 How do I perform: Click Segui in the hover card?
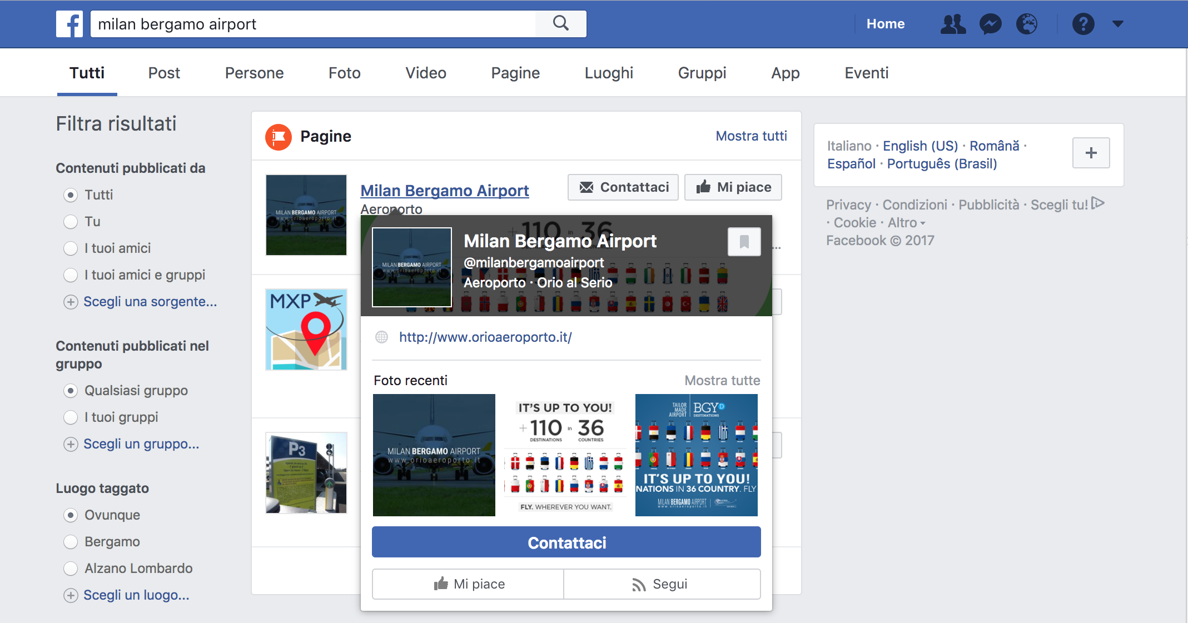(x=662, y=584)
